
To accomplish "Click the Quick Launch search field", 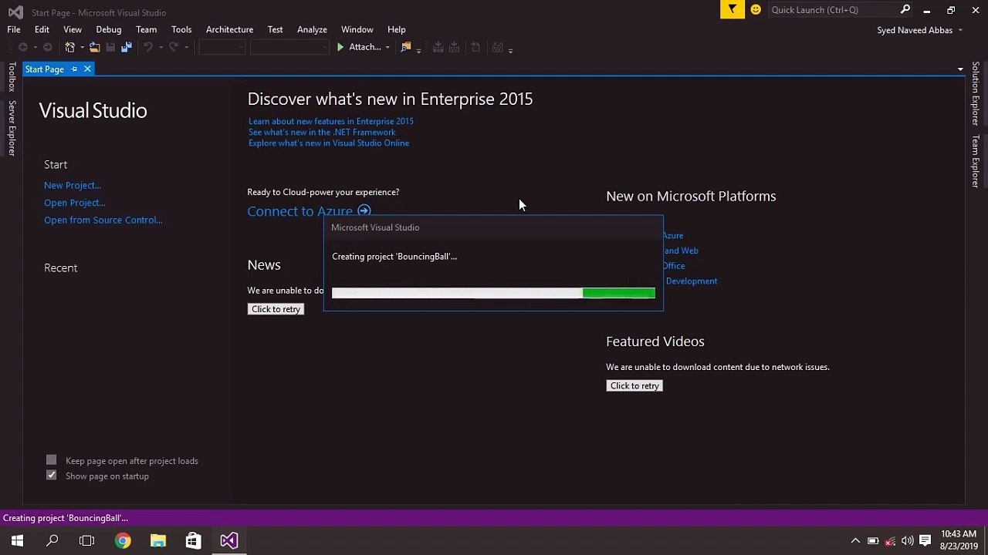I will (x=834, y=10).
